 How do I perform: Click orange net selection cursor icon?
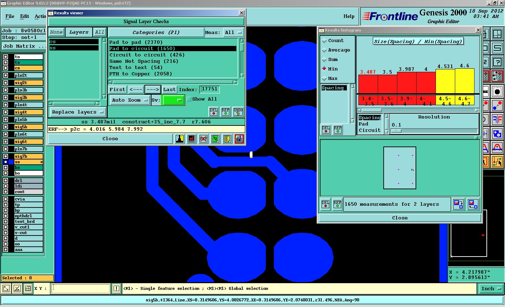pos(497,162)
